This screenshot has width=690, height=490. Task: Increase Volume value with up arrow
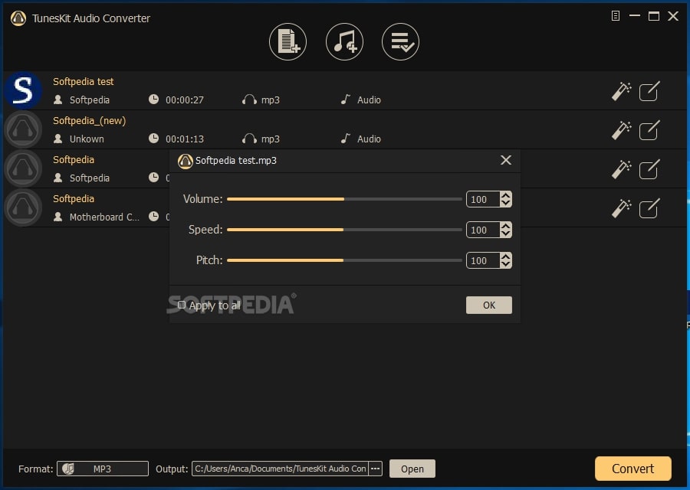507,195
